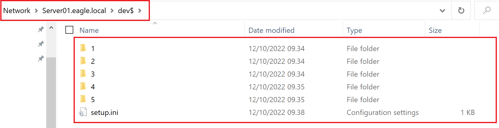Expand the chevron after Server01.eagle.local
This screenshot has height=128, width=499.
tap(112, 11)
